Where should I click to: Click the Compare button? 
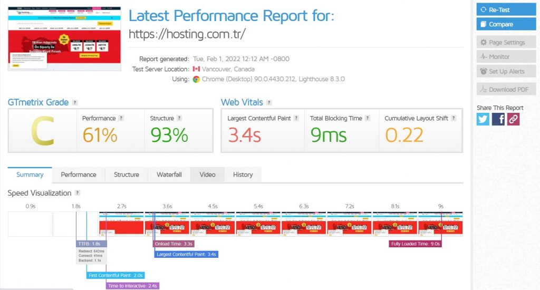point(506,24)
